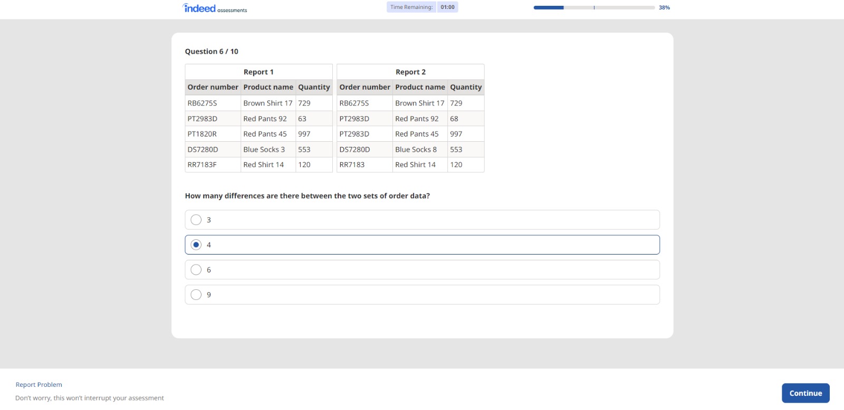Click Red Pants 92 in Report 1

[265, 119]
